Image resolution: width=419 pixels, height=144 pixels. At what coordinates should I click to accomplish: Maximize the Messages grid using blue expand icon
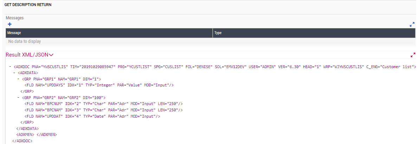[412, 25]
